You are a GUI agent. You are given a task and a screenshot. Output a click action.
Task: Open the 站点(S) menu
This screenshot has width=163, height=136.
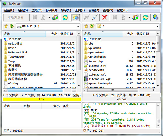coord(23,10)
